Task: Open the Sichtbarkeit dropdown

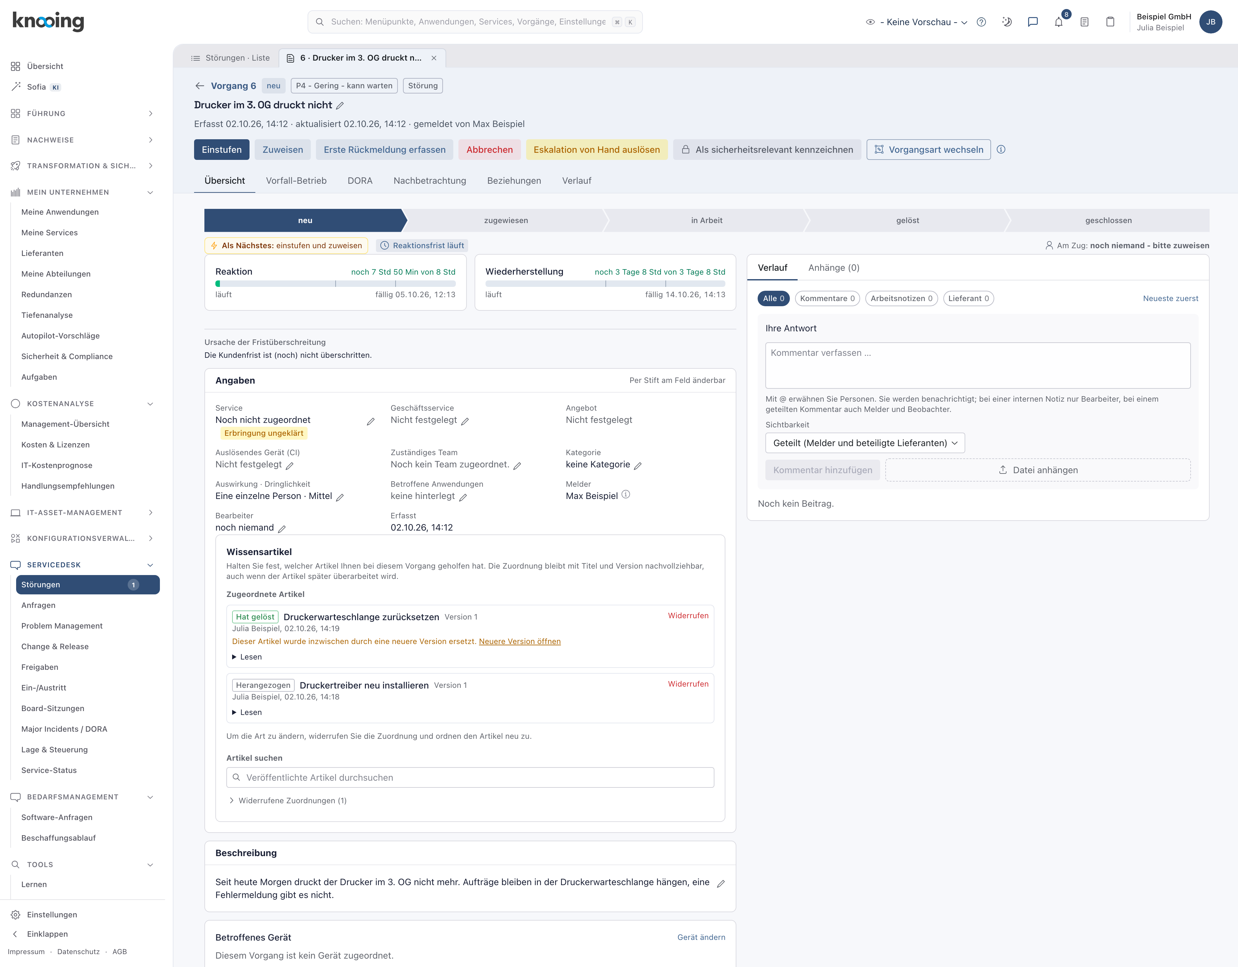Action: (x=865, y=443)
